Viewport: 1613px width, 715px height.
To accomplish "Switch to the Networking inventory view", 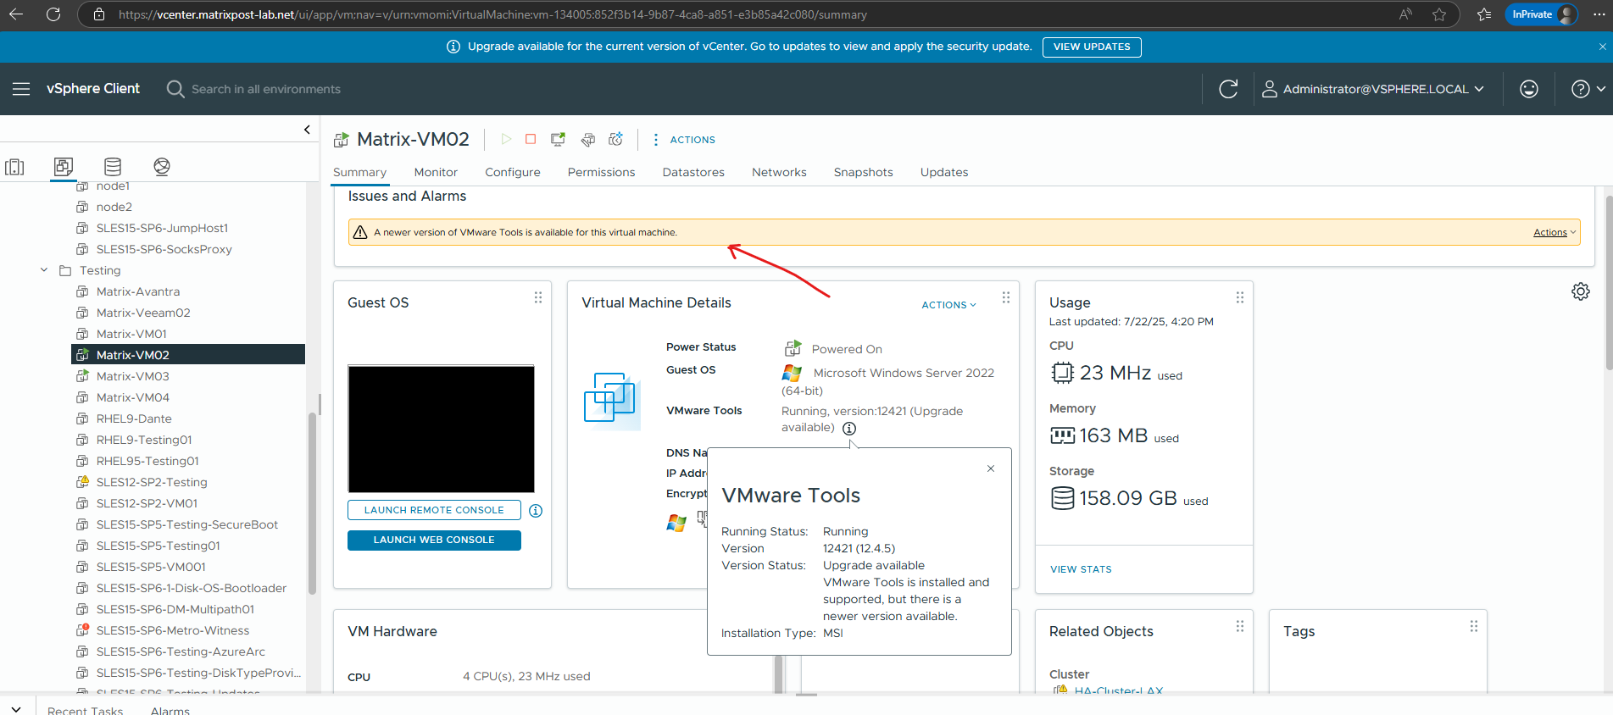I will coord(162,167).
